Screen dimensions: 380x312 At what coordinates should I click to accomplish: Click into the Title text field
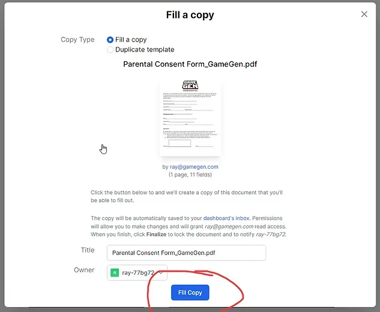click(x=186, y=253)
